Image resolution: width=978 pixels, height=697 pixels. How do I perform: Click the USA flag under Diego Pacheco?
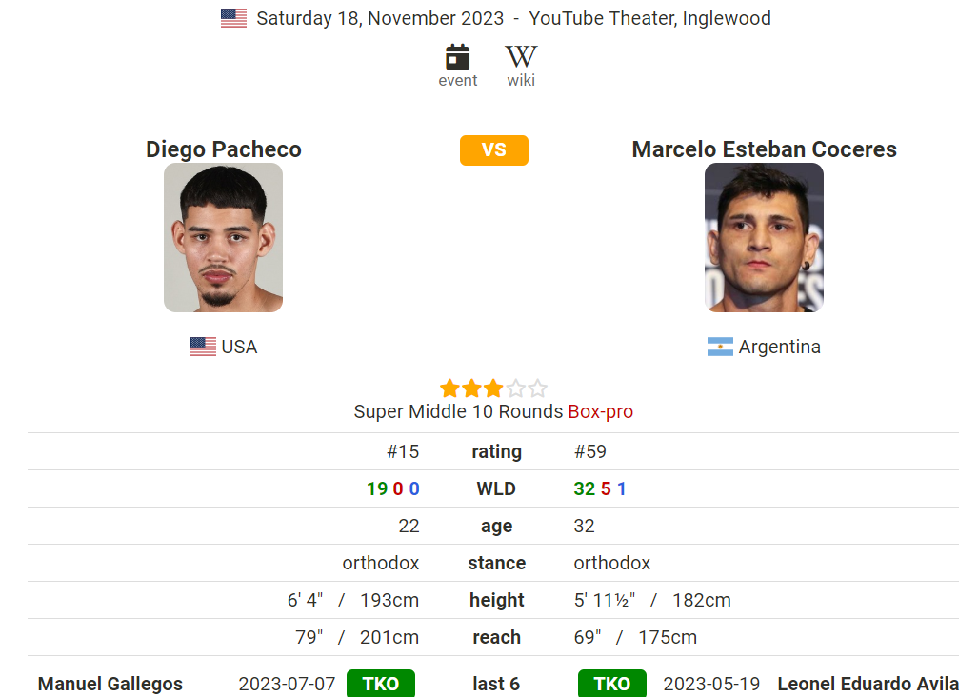204,347
